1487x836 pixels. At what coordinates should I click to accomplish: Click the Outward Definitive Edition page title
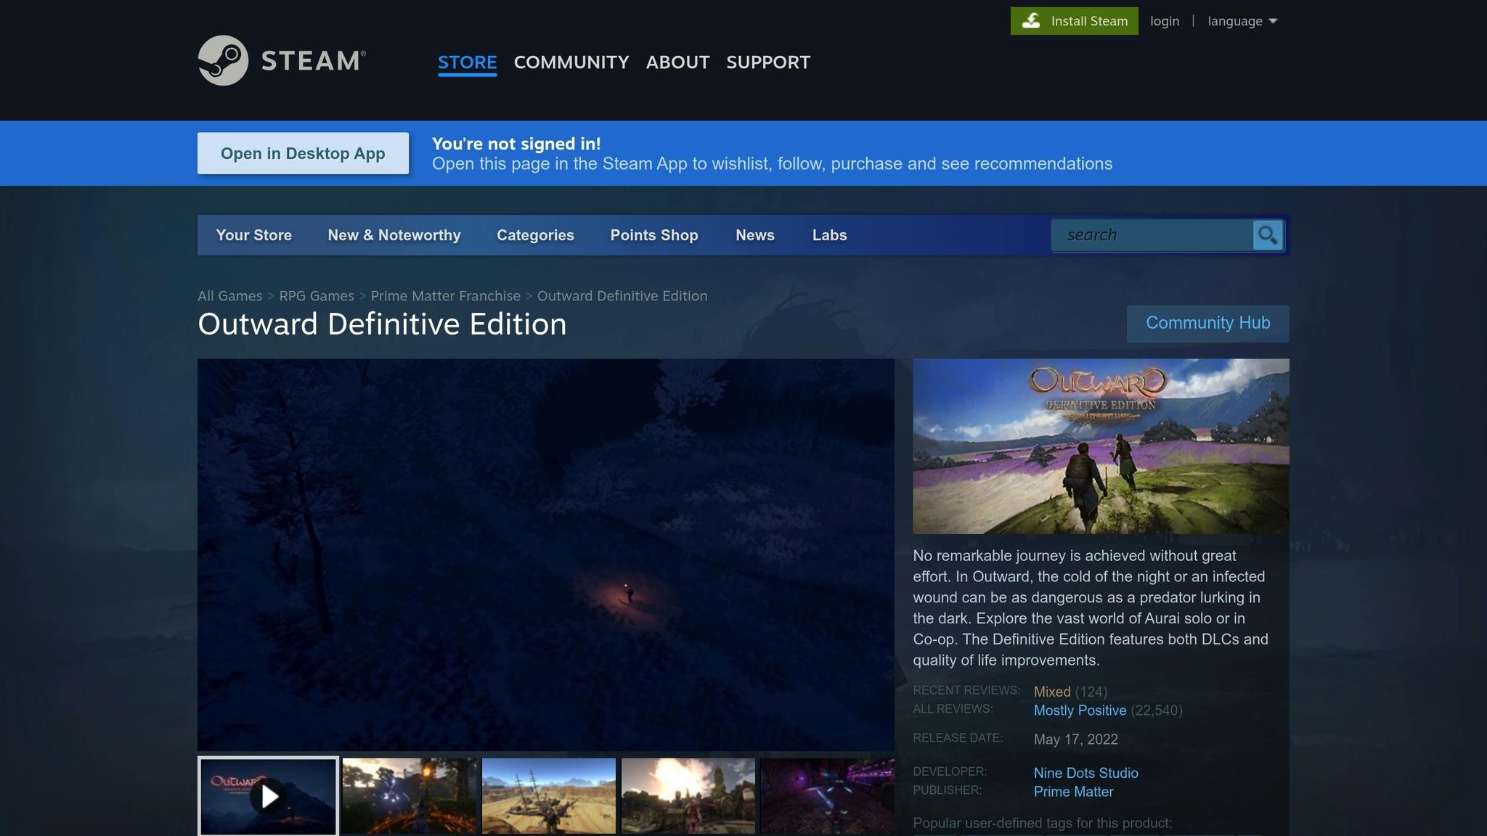pos(382,324)
